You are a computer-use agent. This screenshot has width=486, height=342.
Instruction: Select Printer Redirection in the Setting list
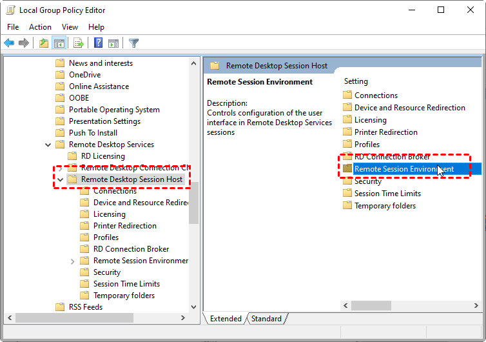(x=386, y=132)
